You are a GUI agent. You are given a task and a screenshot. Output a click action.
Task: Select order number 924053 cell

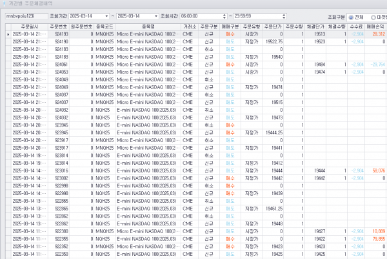[59, 72]
